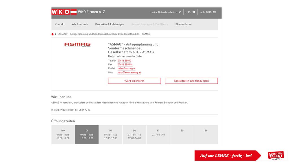Open the Firmendaten tab
The image size is (289, 162).
click(183, 24)
